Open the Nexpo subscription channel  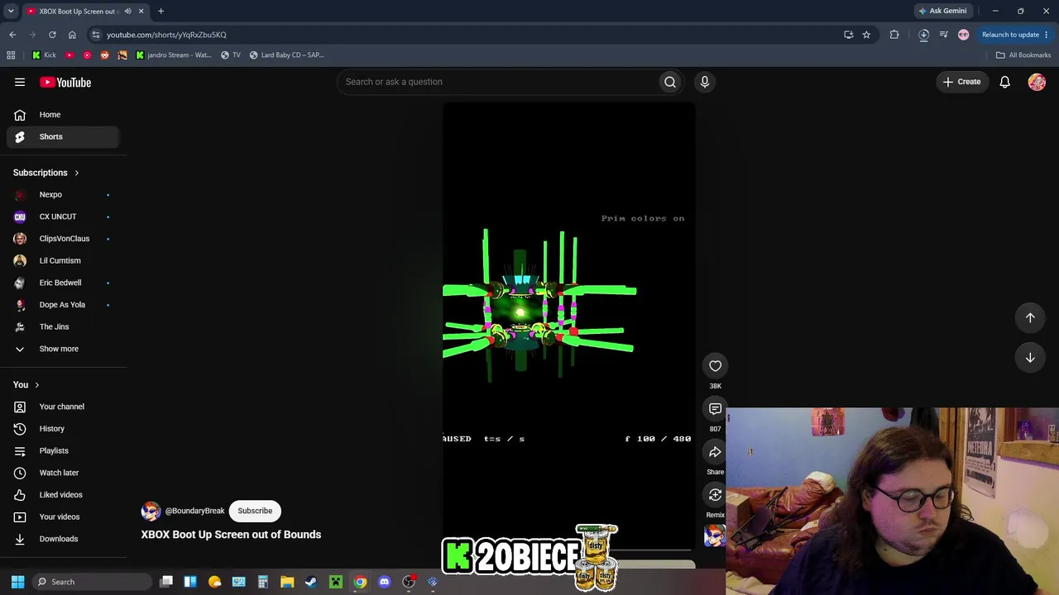(63, 195)
